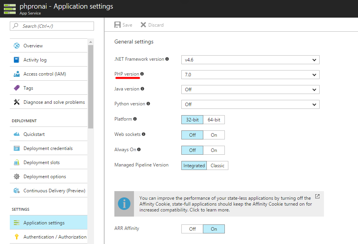The width and height of the screenshot is (358, 244).
Task: Click the Deployment credentials icon
Action: tap(17, 148)
